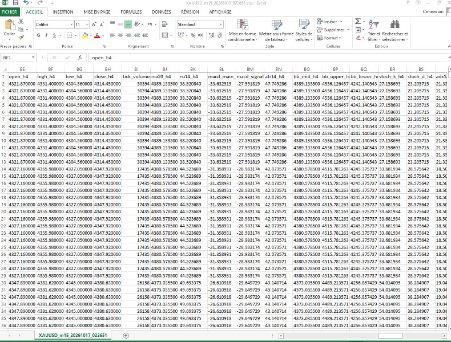Click increase indent icon
The height and width of the screenshot is (342, 451).
coord(145,35)
